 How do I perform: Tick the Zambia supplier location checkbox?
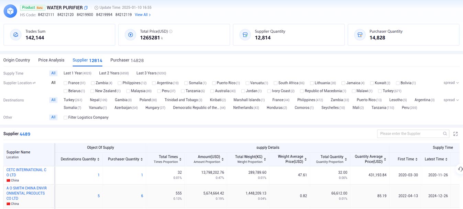pyautogui.click(x=93, y=83)
